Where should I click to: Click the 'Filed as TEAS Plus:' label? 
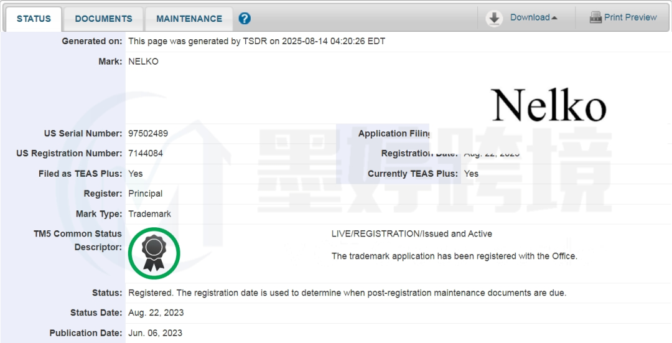coord(80,174)
